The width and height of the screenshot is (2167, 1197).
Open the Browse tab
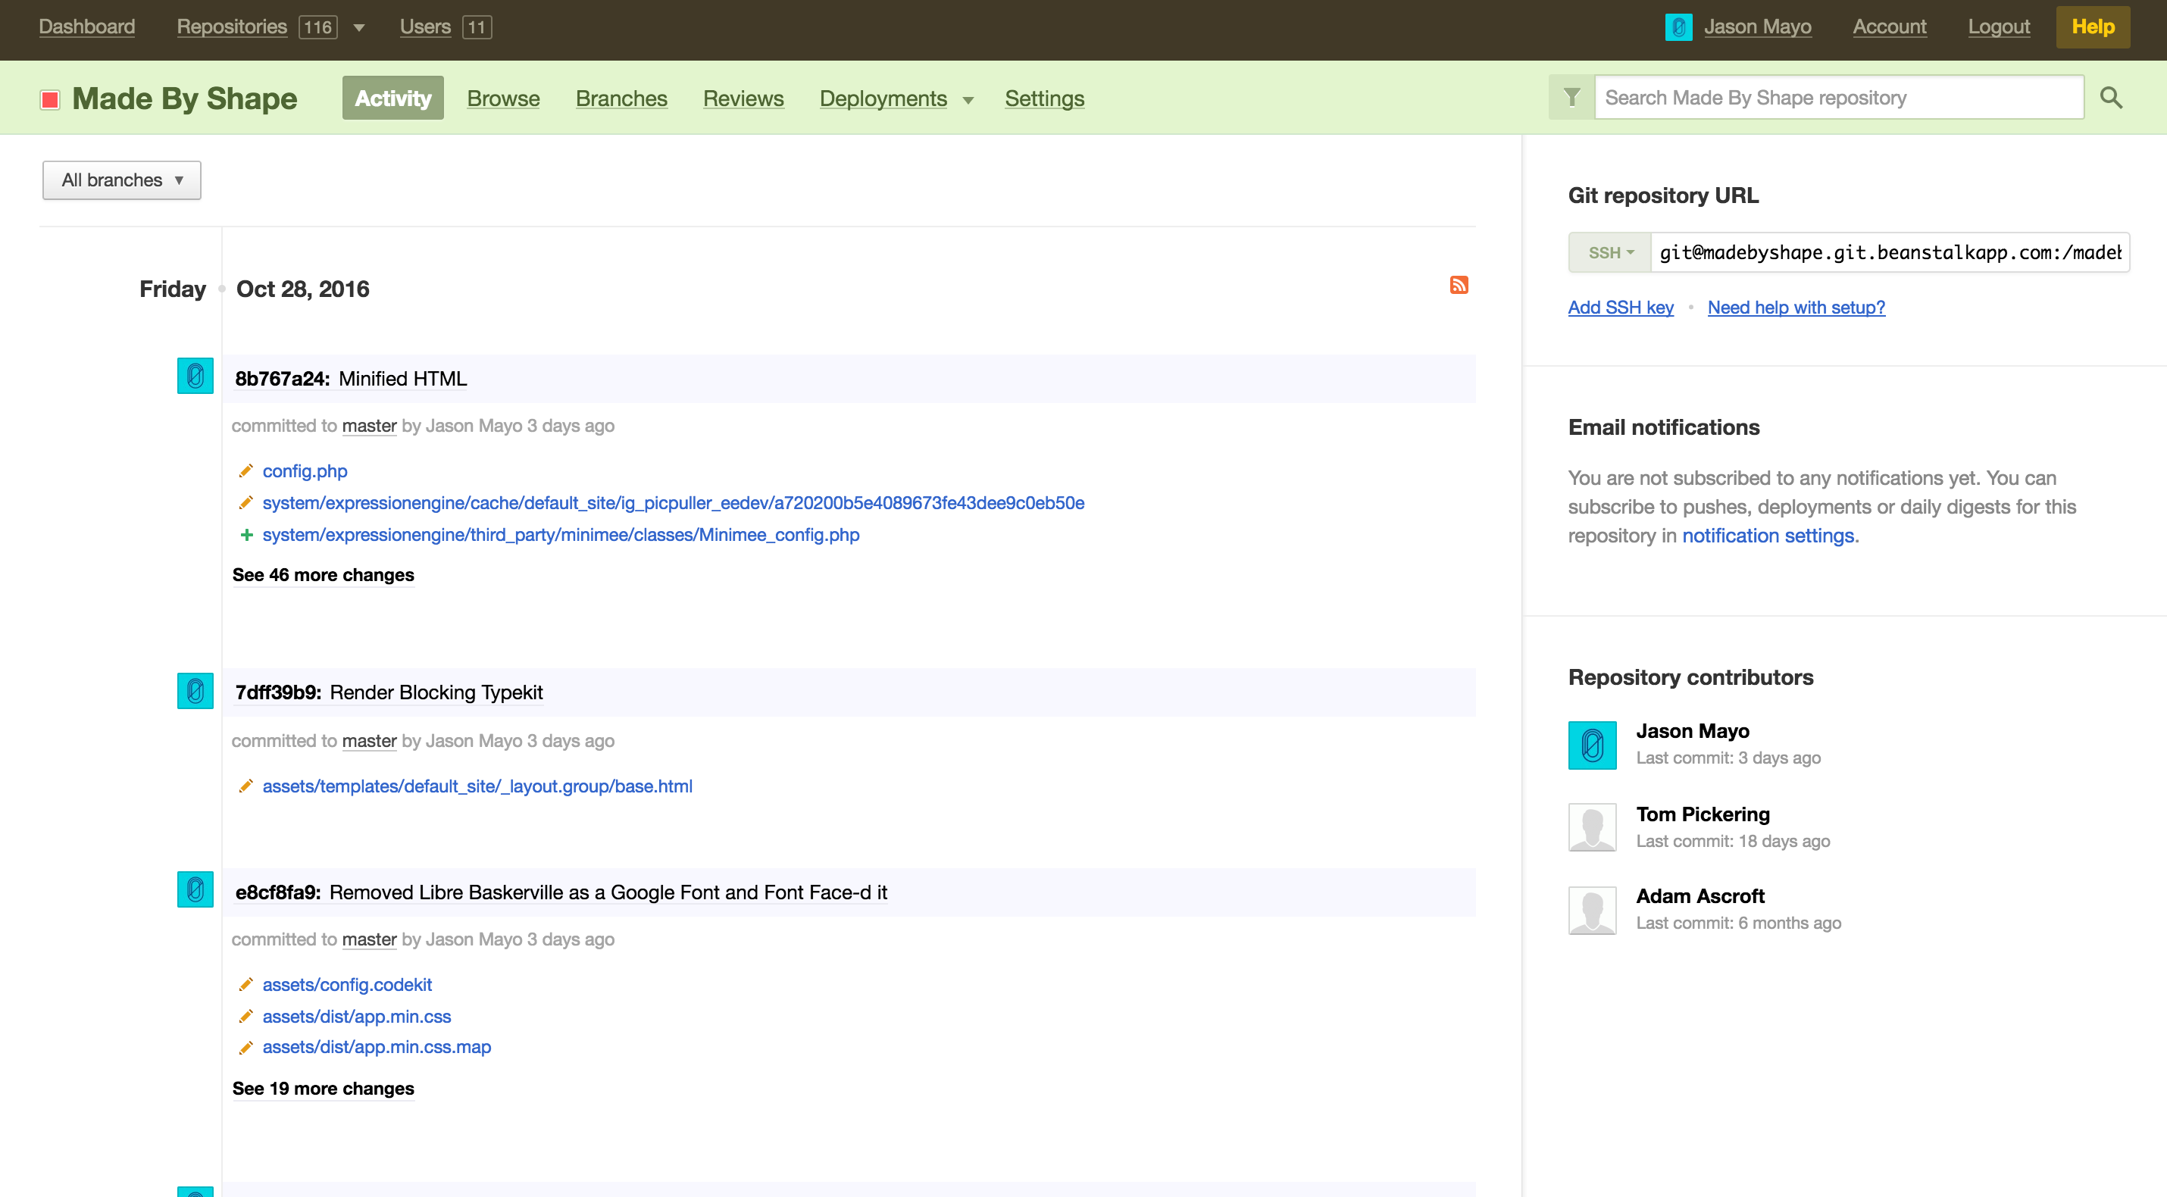click(503, 98)
